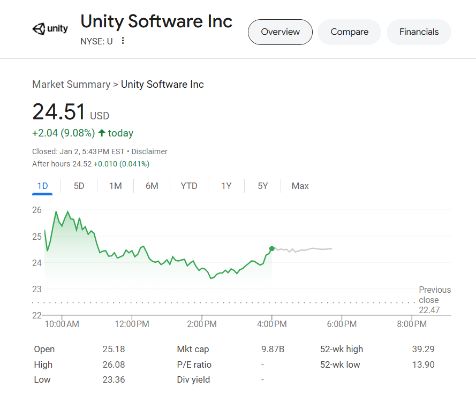Show the Max time range
476x395 pixels.
point(300,186)
